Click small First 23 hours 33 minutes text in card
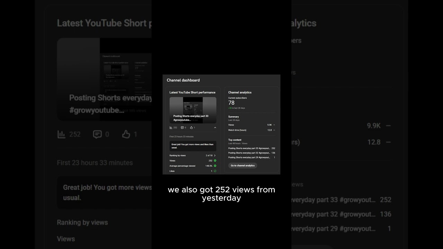This screenshot has width=443, height=249. tap(182, 137)
